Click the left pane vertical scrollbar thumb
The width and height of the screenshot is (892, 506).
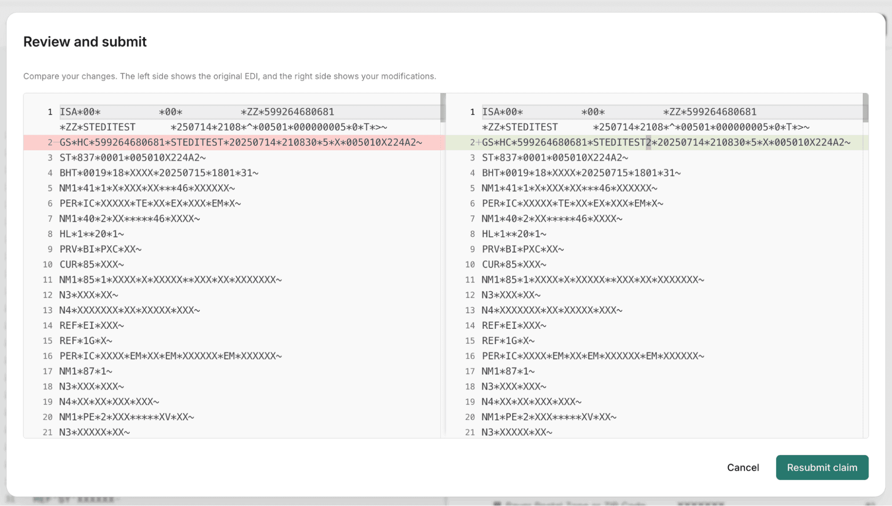coord(443,108)
